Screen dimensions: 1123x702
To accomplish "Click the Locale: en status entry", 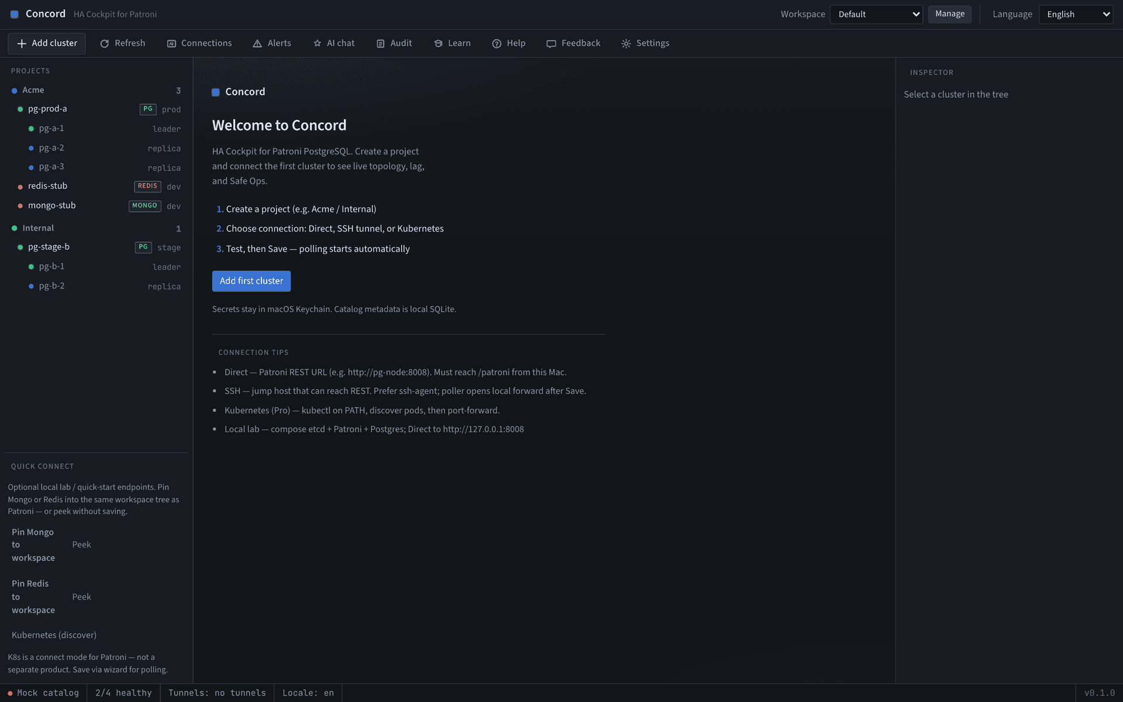I will click(x=308, y=693).
